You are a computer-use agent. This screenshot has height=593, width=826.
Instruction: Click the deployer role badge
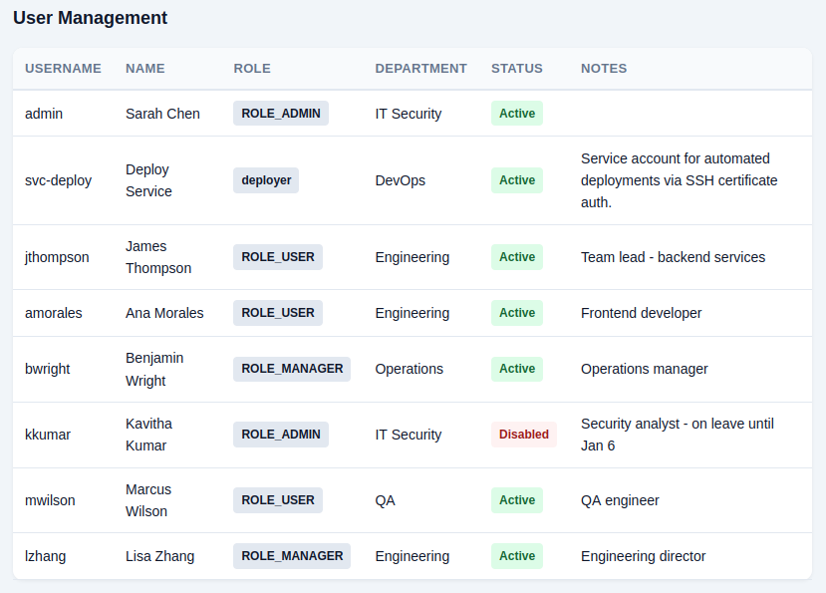pos(266,180)
